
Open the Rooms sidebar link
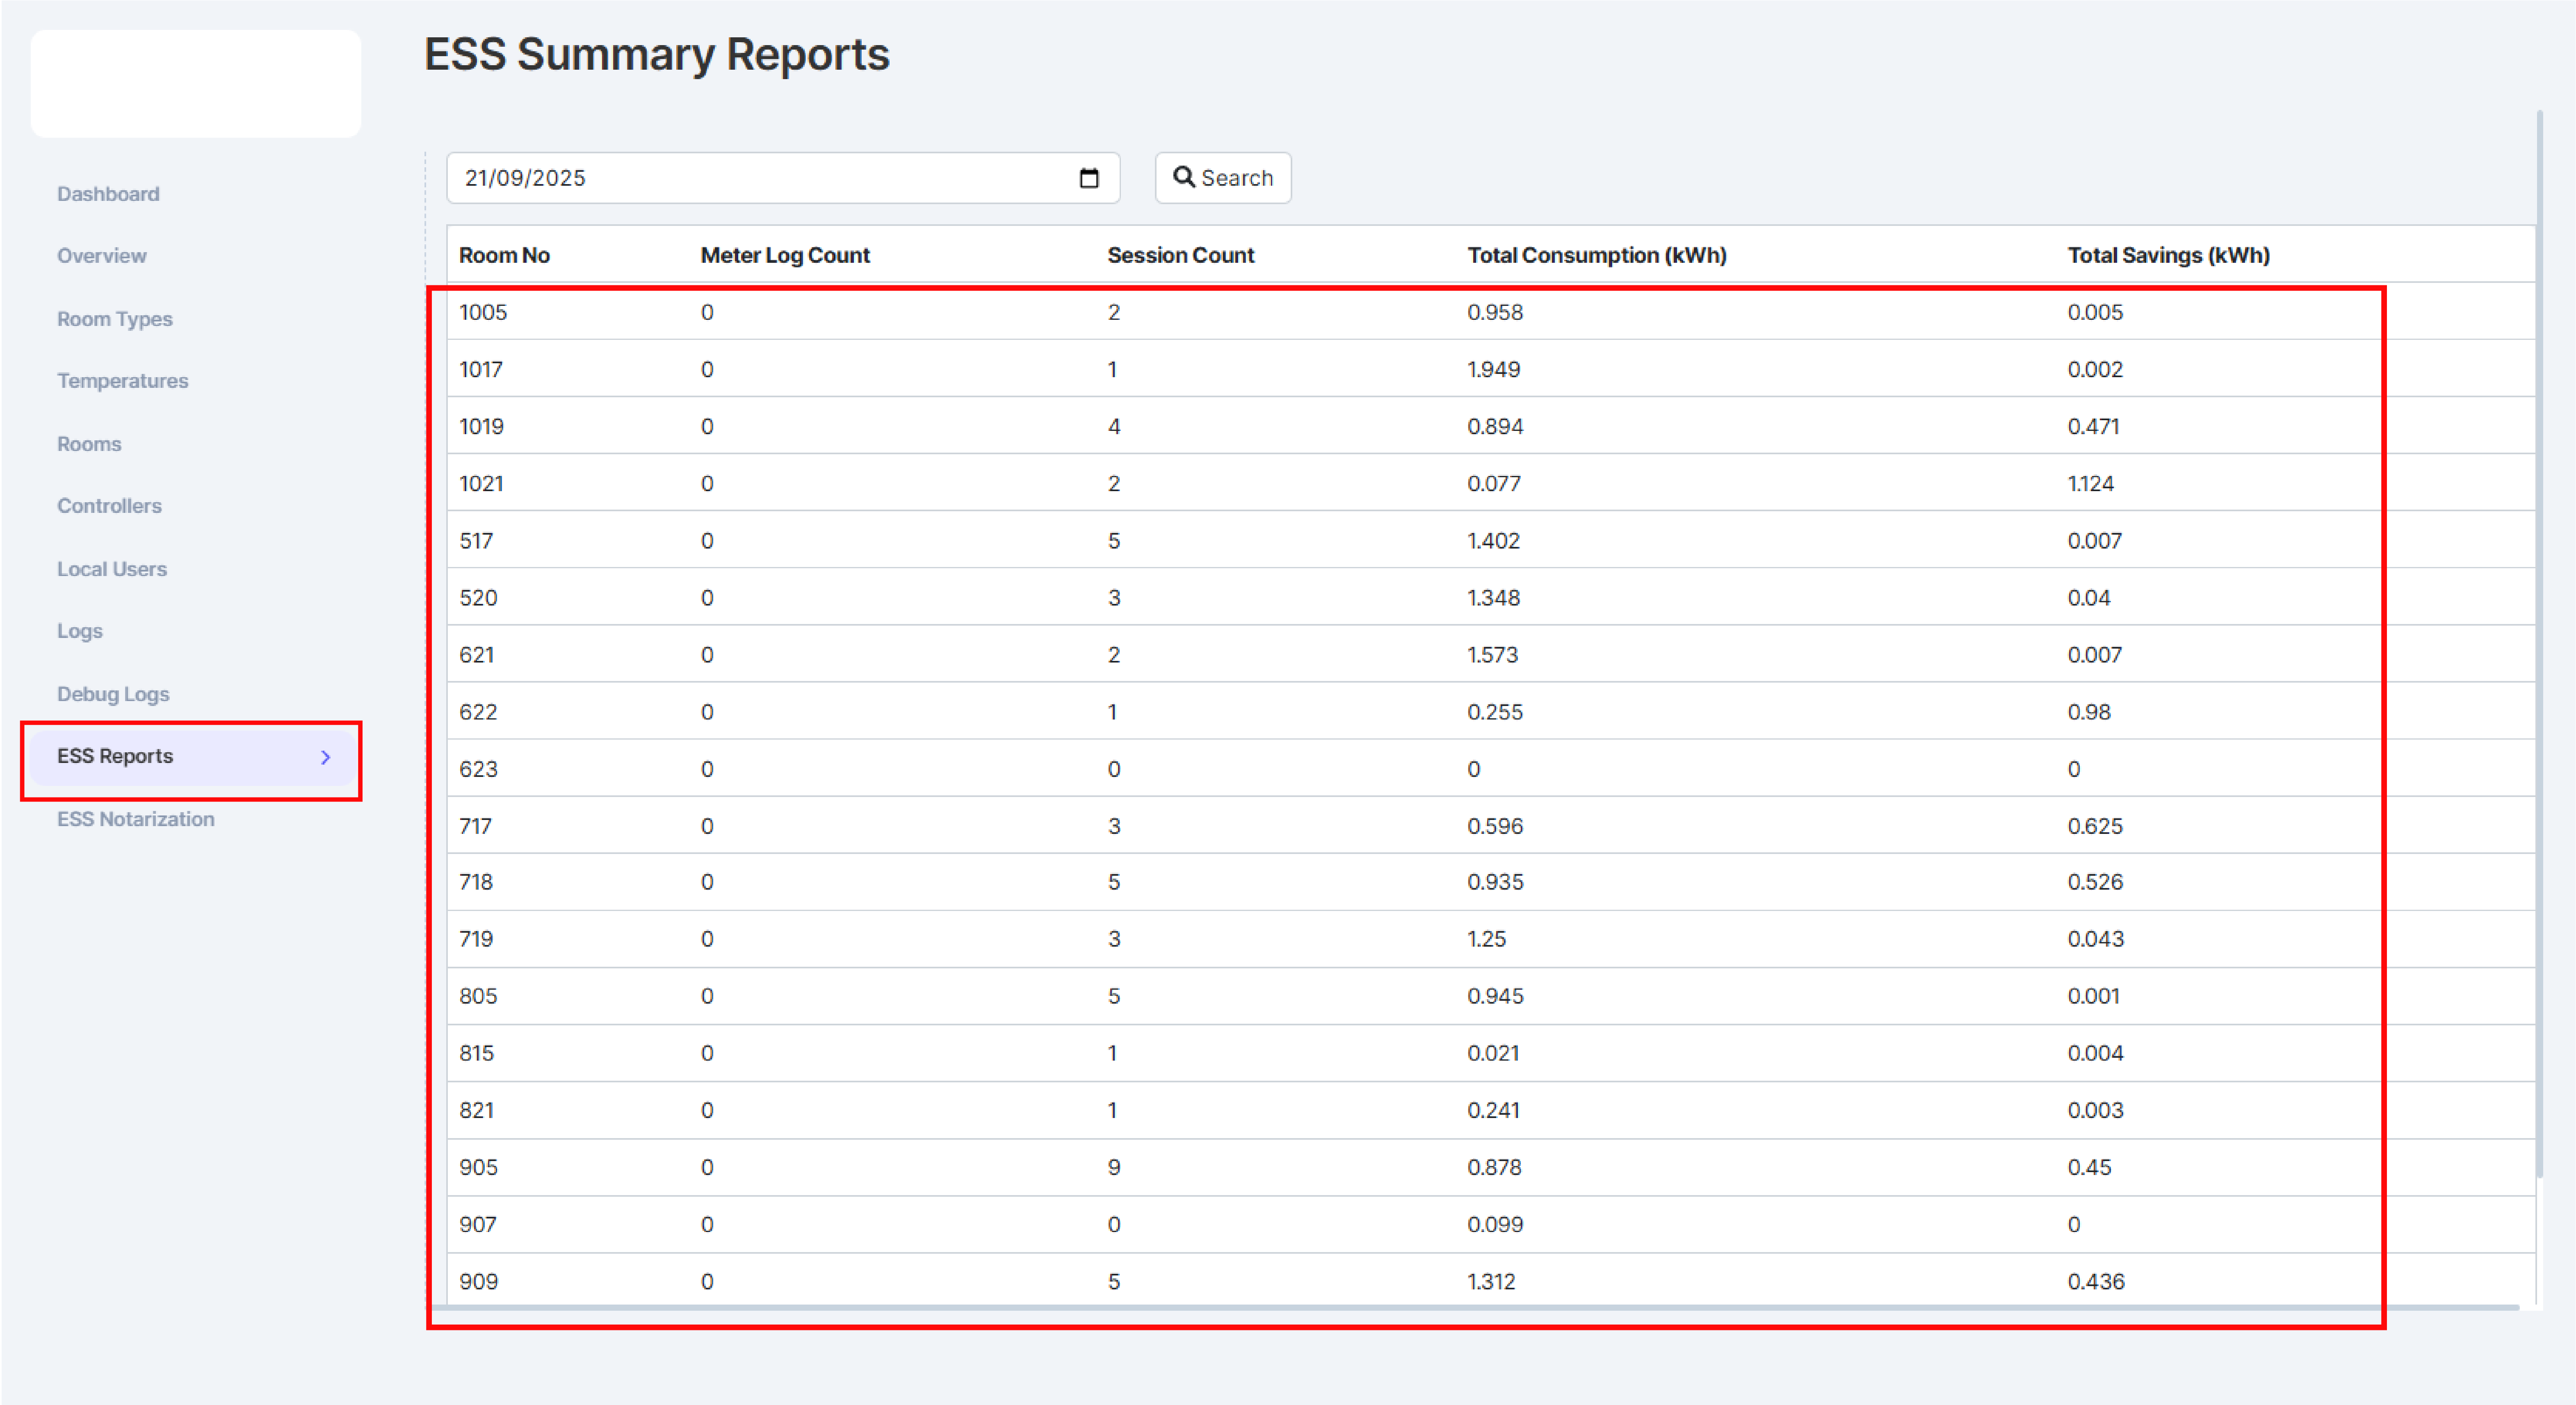[x=89, y=444]
